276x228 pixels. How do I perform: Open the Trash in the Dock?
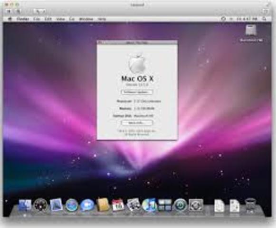(x=250, y=205)
